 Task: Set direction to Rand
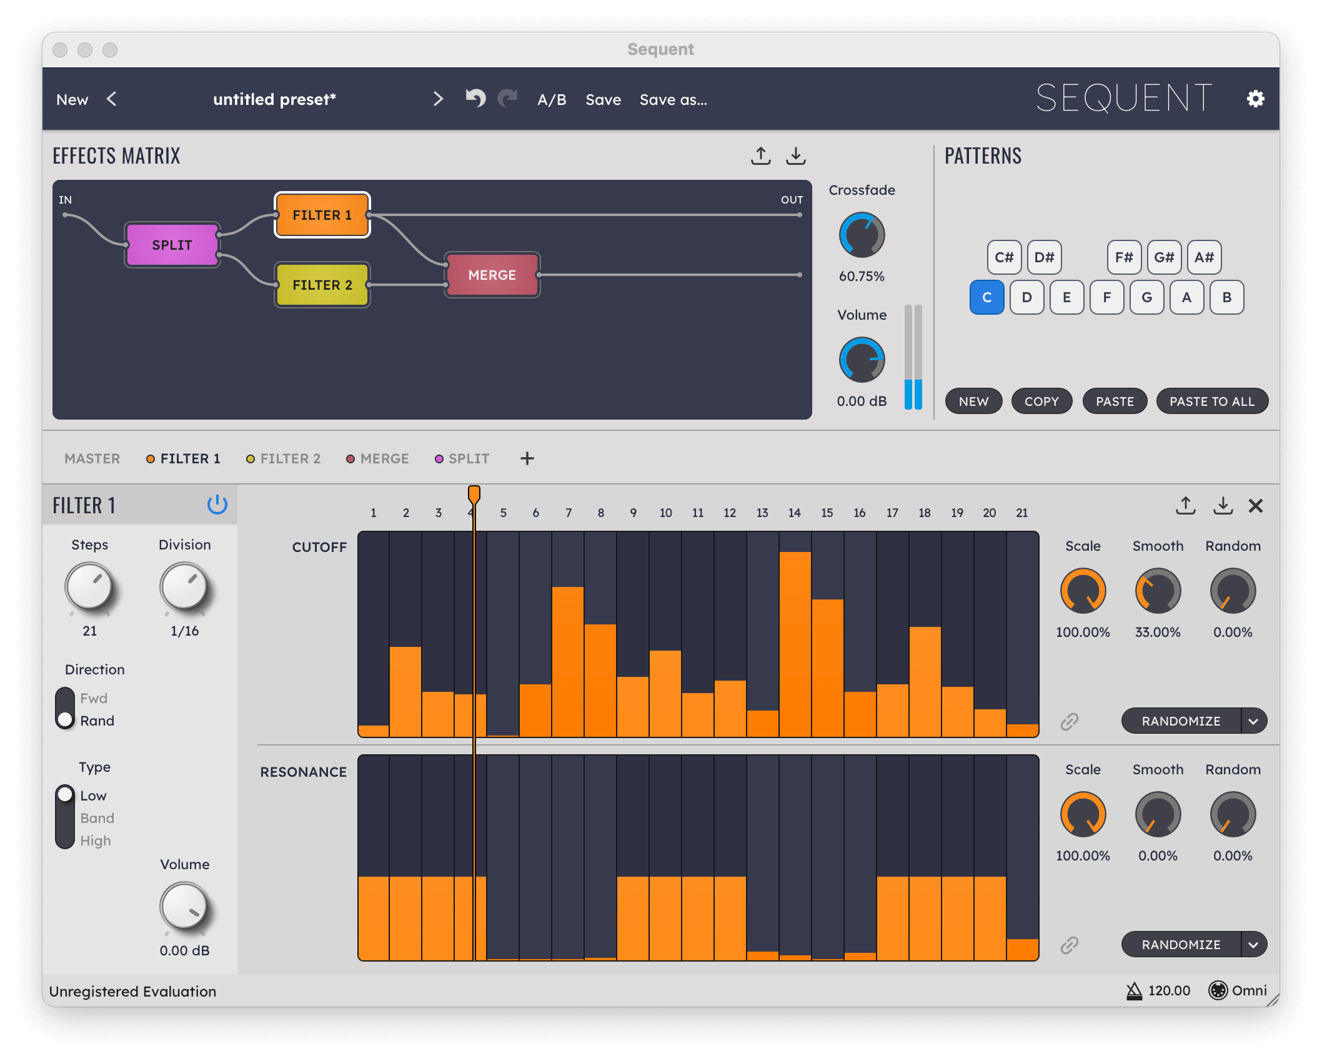click(x=97, y=721)
